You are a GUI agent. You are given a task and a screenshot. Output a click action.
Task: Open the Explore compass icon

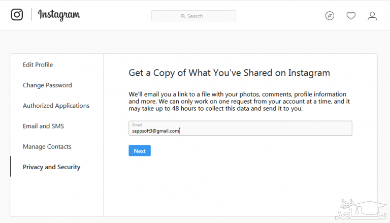330,16
